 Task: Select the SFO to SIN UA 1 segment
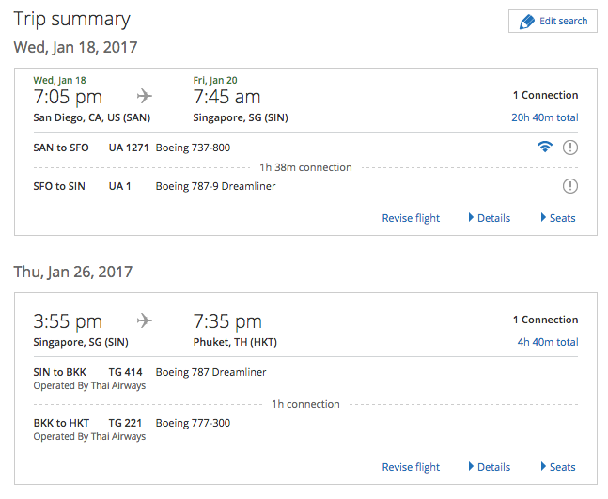click(x=305, y=186)
